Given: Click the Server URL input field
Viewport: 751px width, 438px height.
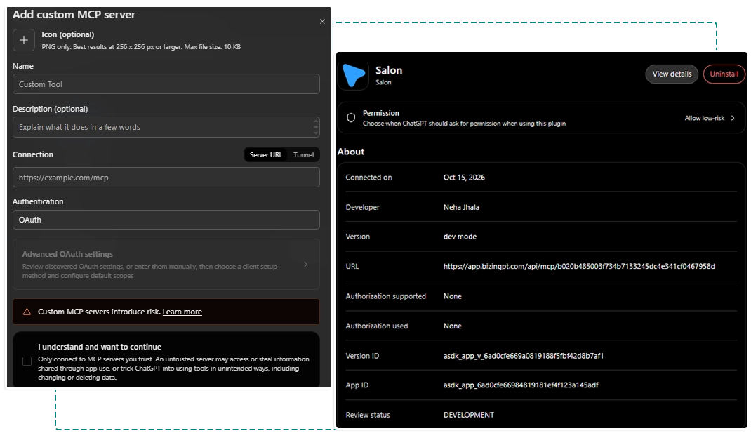Looking at the screenshot, I should tap(166, 178).
